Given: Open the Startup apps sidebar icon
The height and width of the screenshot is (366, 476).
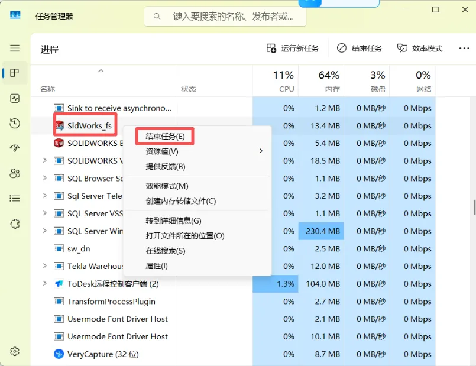Looking at the screenshot, I should tap(15, 148).
